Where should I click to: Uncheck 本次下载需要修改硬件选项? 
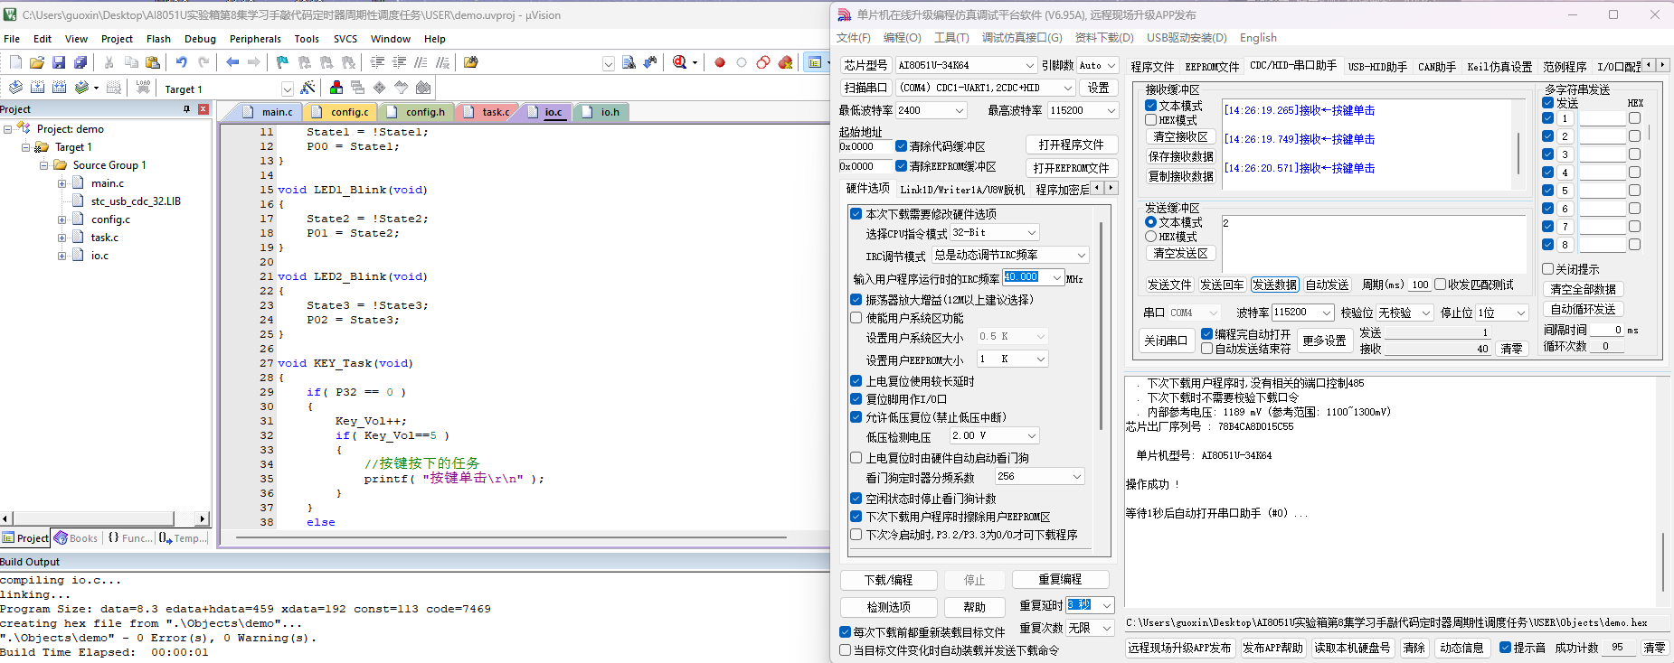point(856,214)
